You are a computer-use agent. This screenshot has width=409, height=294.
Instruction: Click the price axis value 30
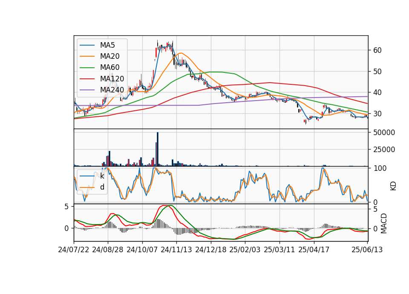click(377, 114)
